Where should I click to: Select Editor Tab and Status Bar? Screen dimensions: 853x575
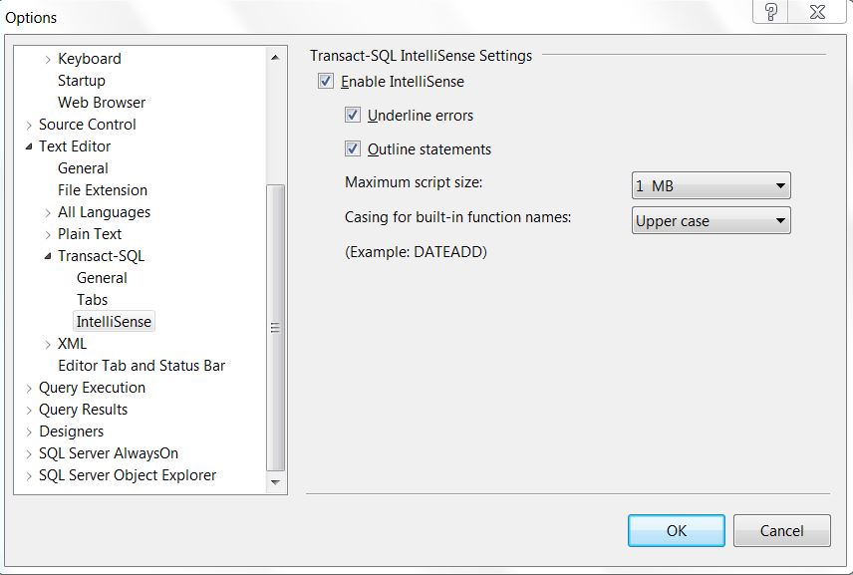click(x=141, y=365)
